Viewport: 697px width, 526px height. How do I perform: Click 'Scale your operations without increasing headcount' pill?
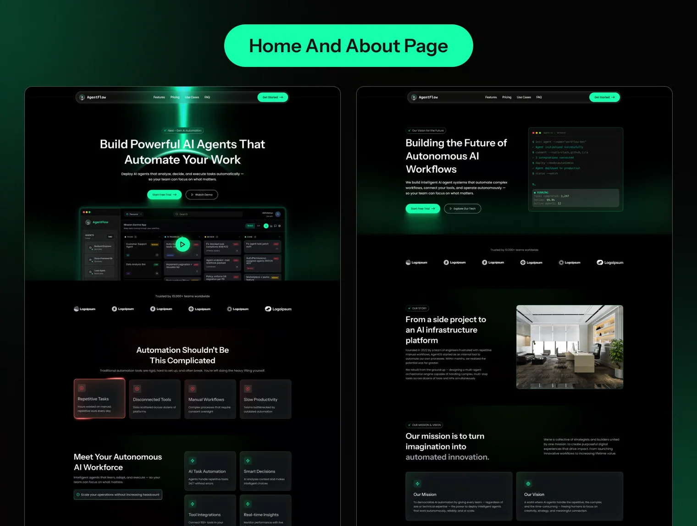click(118, 495)
